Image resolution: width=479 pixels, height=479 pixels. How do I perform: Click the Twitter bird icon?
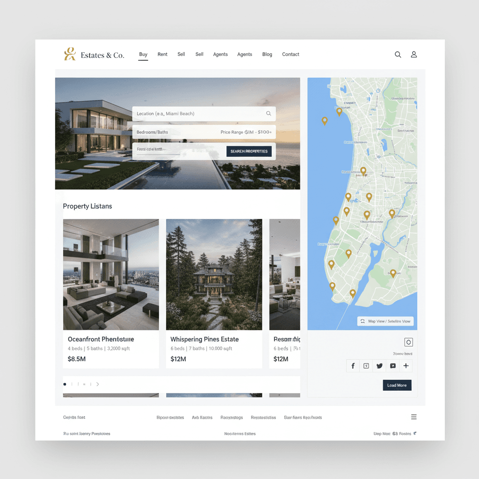[379, 366]
